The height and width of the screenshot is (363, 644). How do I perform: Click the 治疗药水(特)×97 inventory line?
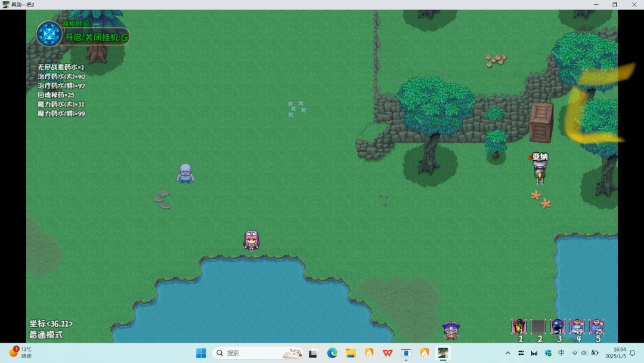point(61,86)
